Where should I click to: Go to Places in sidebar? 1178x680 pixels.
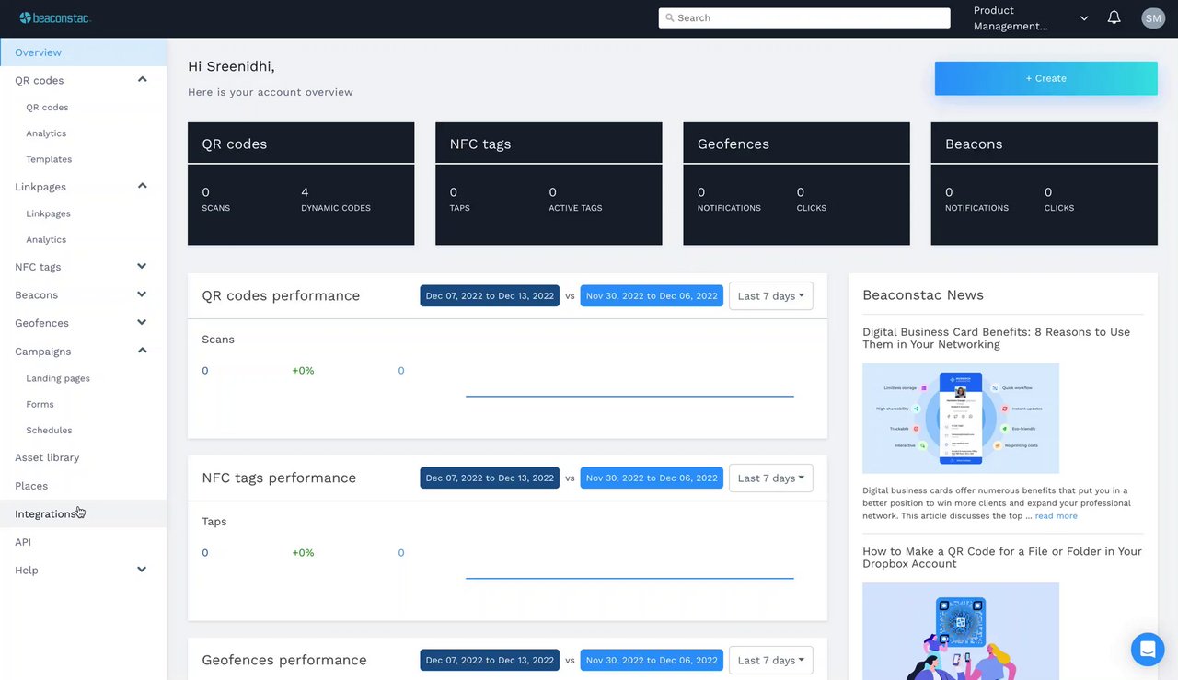tap(31, 486)
